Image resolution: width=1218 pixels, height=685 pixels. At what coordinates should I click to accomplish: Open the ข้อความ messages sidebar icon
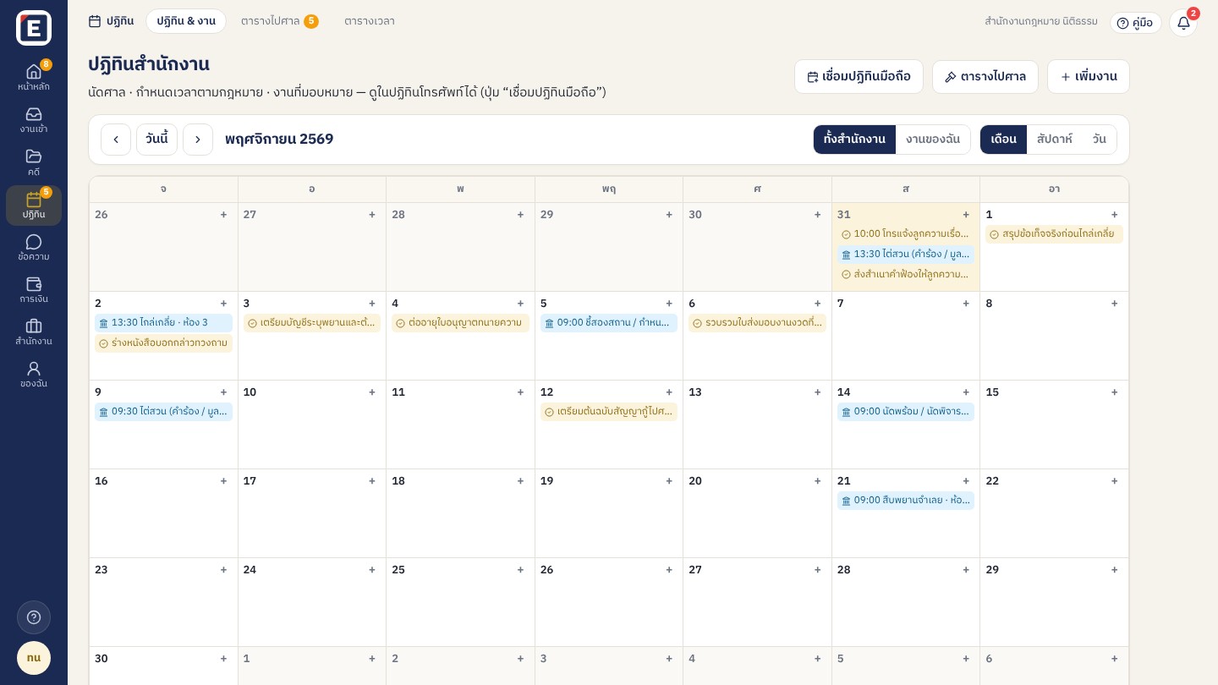34,248
